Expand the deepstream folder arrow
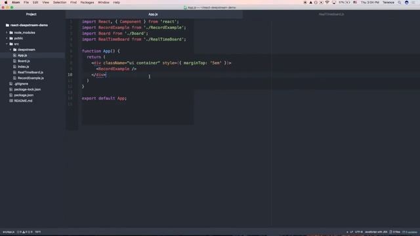The height and width of the screenshot is (236, 420). point(10,50)
